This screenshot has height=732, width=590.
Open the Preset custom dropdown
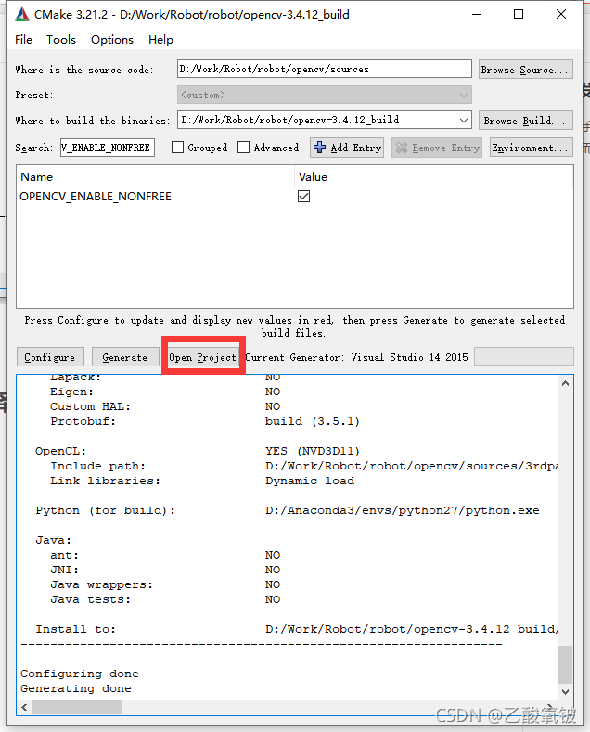325,95
